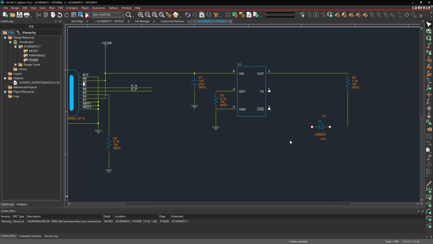The width and height of the screenshot is (433, 244).
Task: Click the net fewer than two connections warning
Action: (64, 221)
